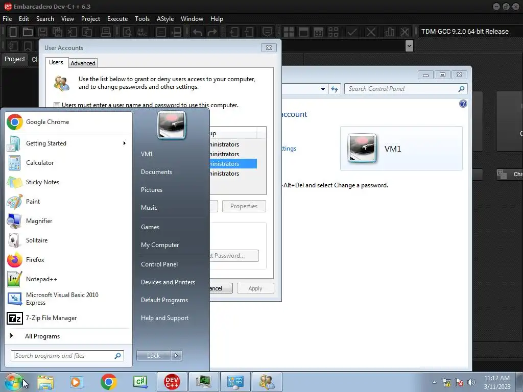Click the Syntax Check checkmark icon

click(352, 32)
